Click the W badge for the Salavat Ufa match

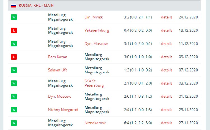point(14,70)
